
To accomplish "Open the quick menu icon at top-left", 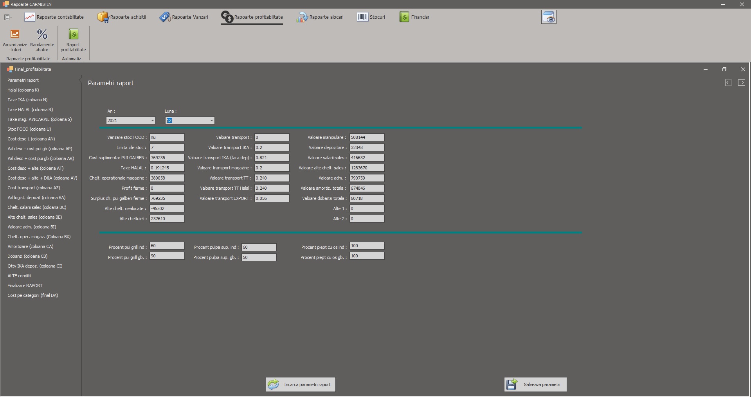I will click(x=7, y=17).
